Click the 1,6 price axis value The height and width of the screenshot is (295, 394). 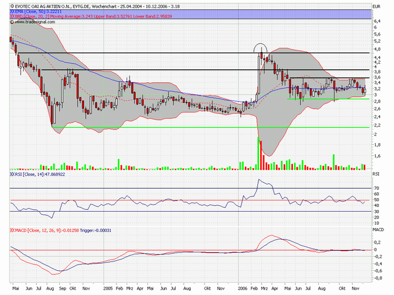click(377, 156)
